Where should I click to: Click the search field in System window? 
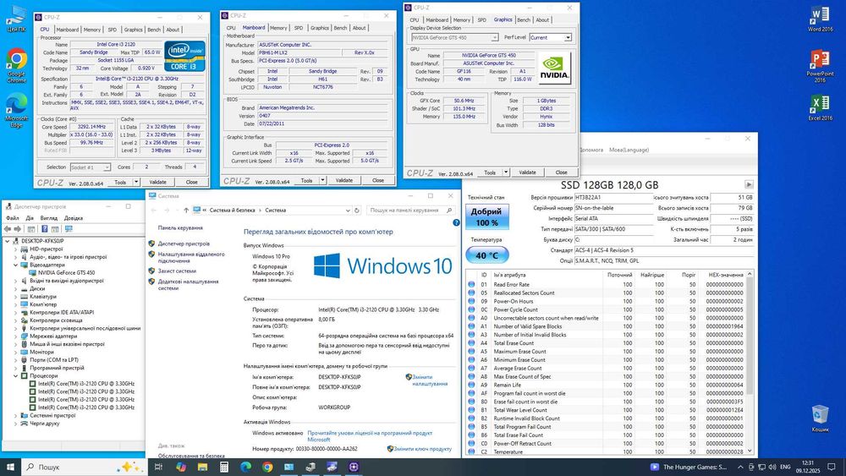410,211
